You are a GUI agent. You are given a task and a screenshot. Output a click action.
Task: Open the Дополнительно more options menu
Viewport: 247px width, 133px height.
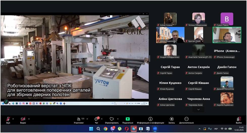coord(186,119)
